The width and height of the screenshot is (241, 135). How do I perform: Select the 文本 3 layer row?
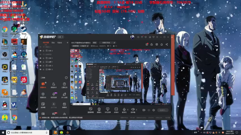[54, 66]
